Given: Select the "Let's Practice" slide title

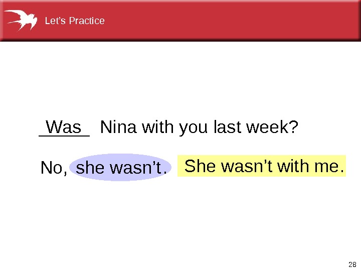Looking at the screenshot, I should [x=75, y=21].
